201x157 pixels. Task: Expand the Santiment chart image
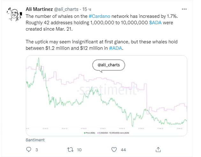[106, 96]
